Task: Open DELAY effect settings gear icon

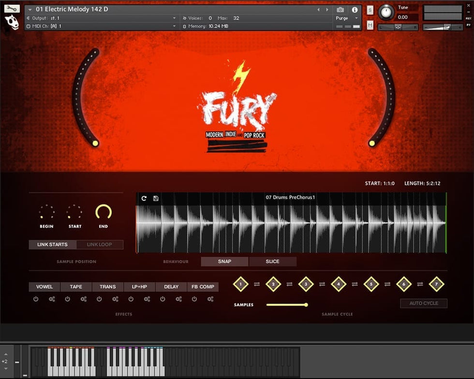Action: (178, 299)
